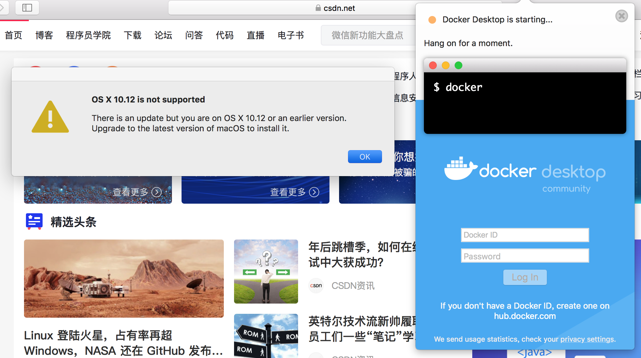Click the red dot in terminal illustration
The image size is (641, 358).
(433, 65)
